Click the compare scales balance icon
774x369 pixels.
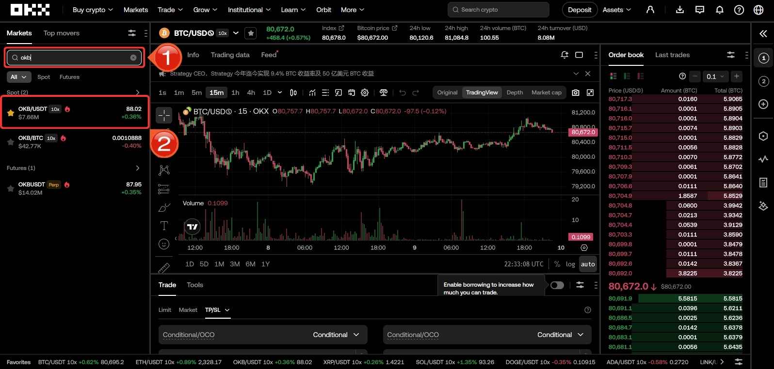pos(384,92)
